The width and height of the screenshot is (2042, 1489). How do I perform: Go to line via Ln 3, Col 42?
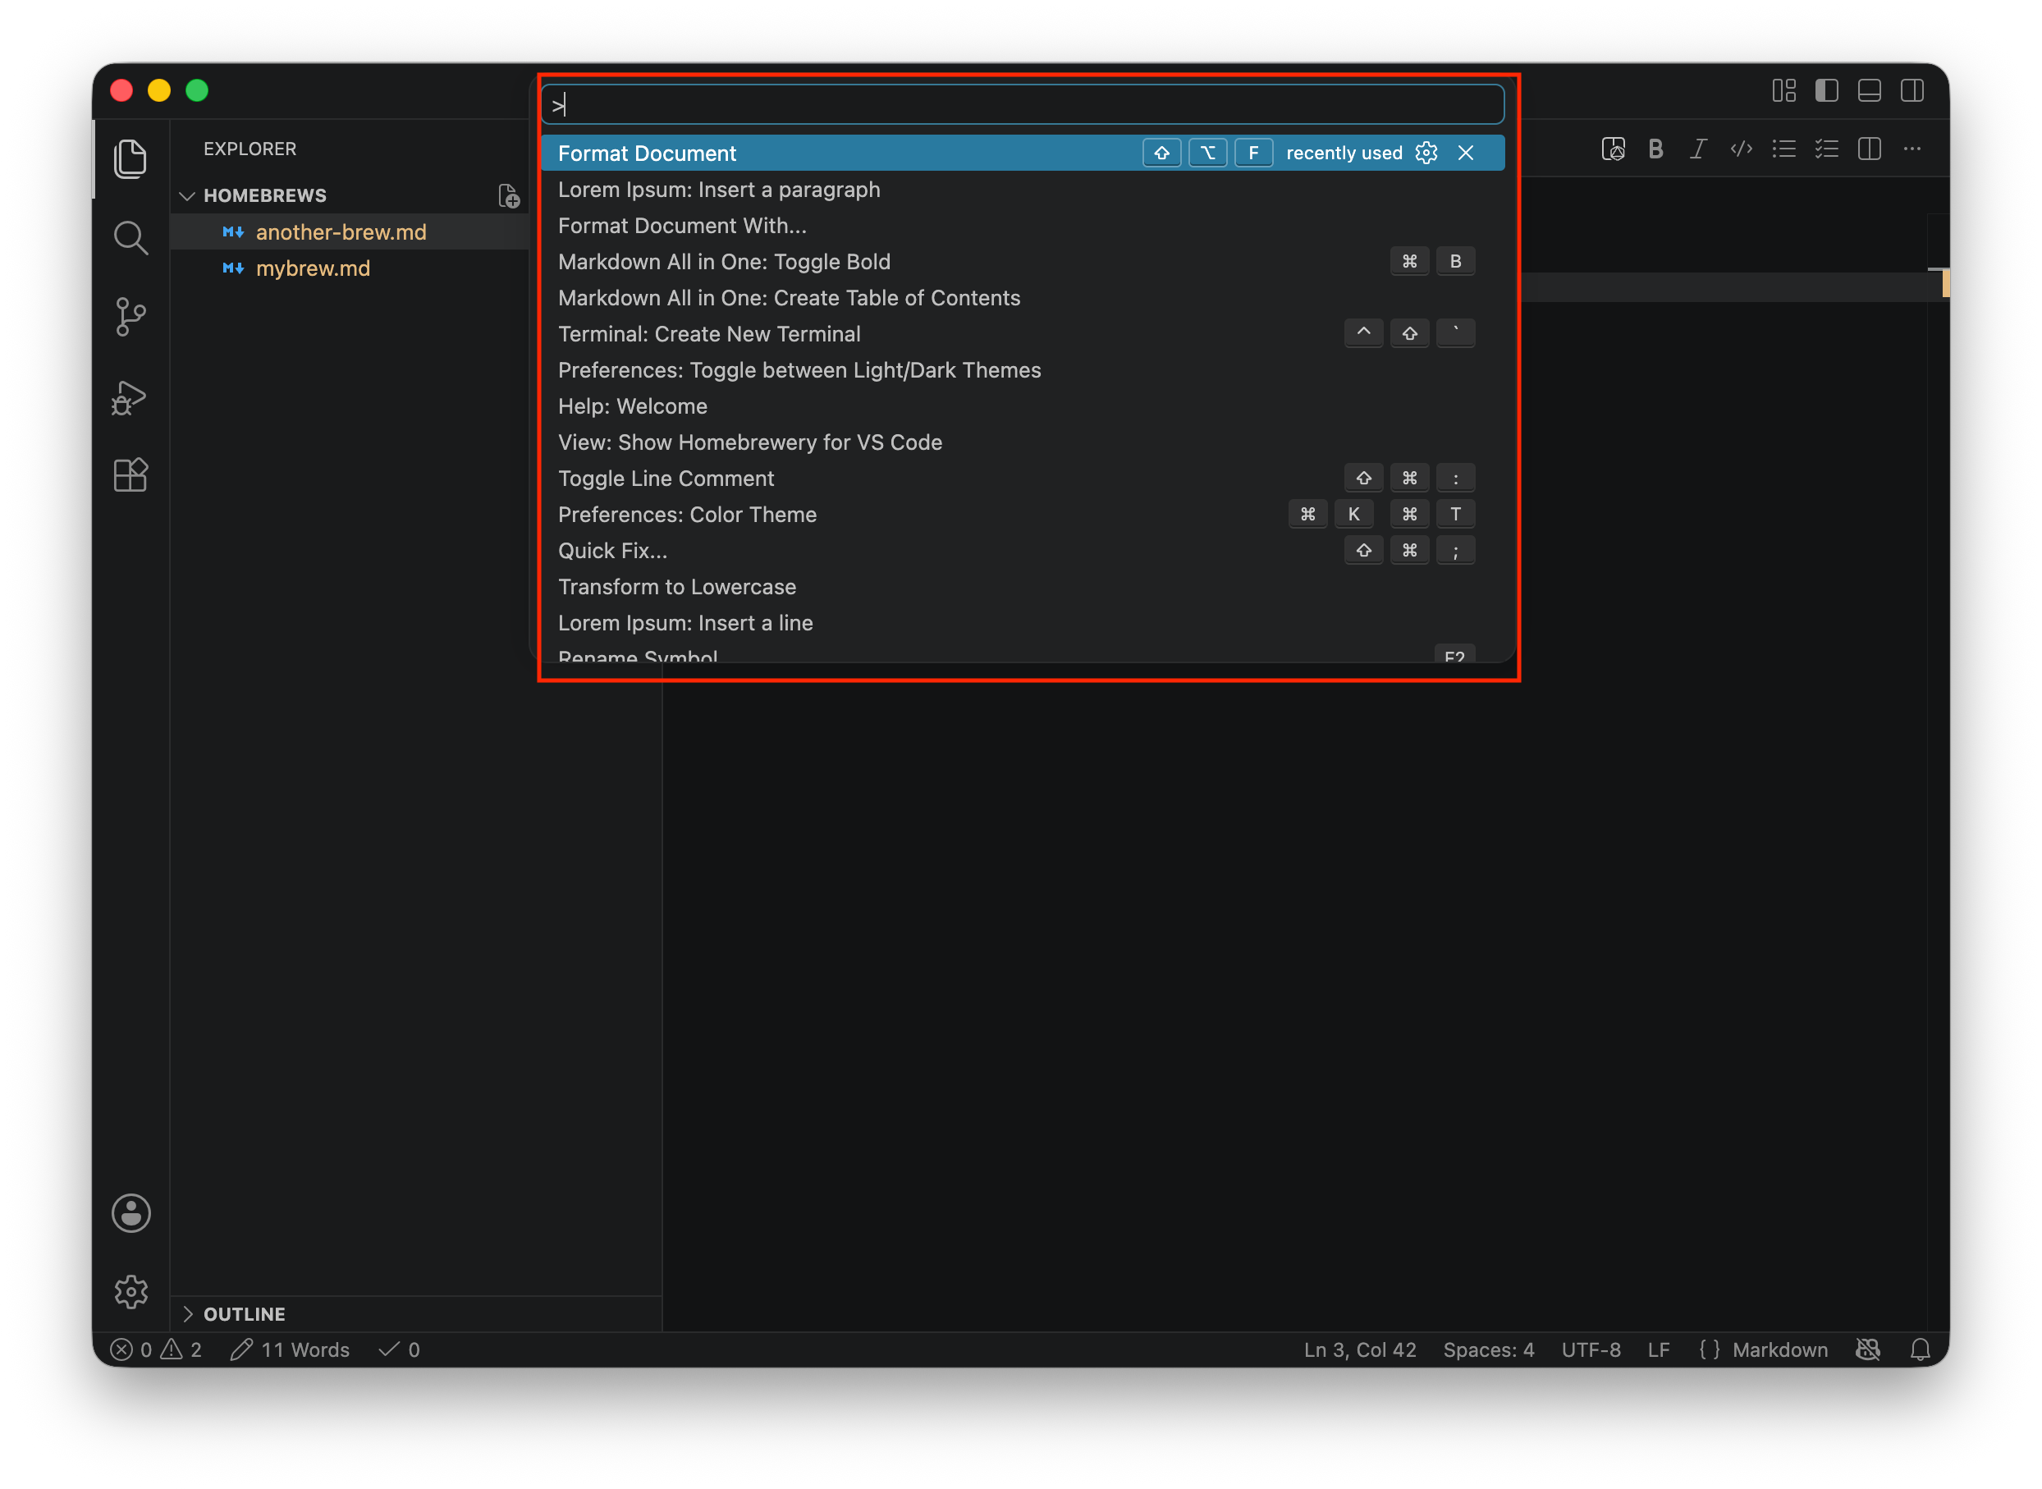pyautogui.click(x=1360, y=1349)
